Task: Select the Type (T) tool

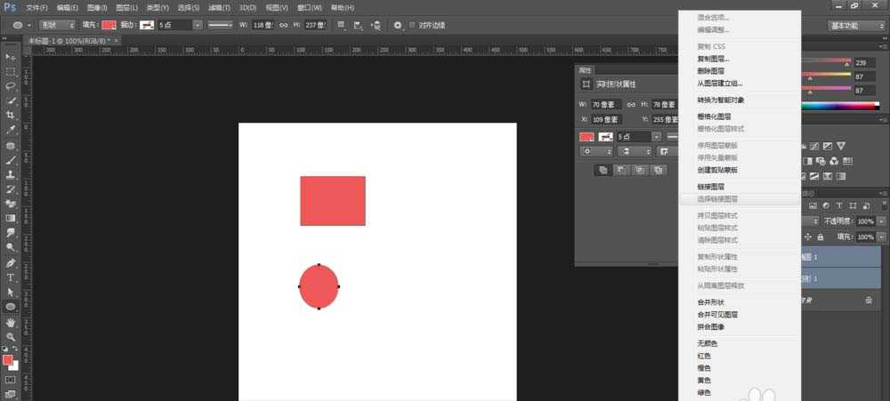Action: (x=11, y=277)
